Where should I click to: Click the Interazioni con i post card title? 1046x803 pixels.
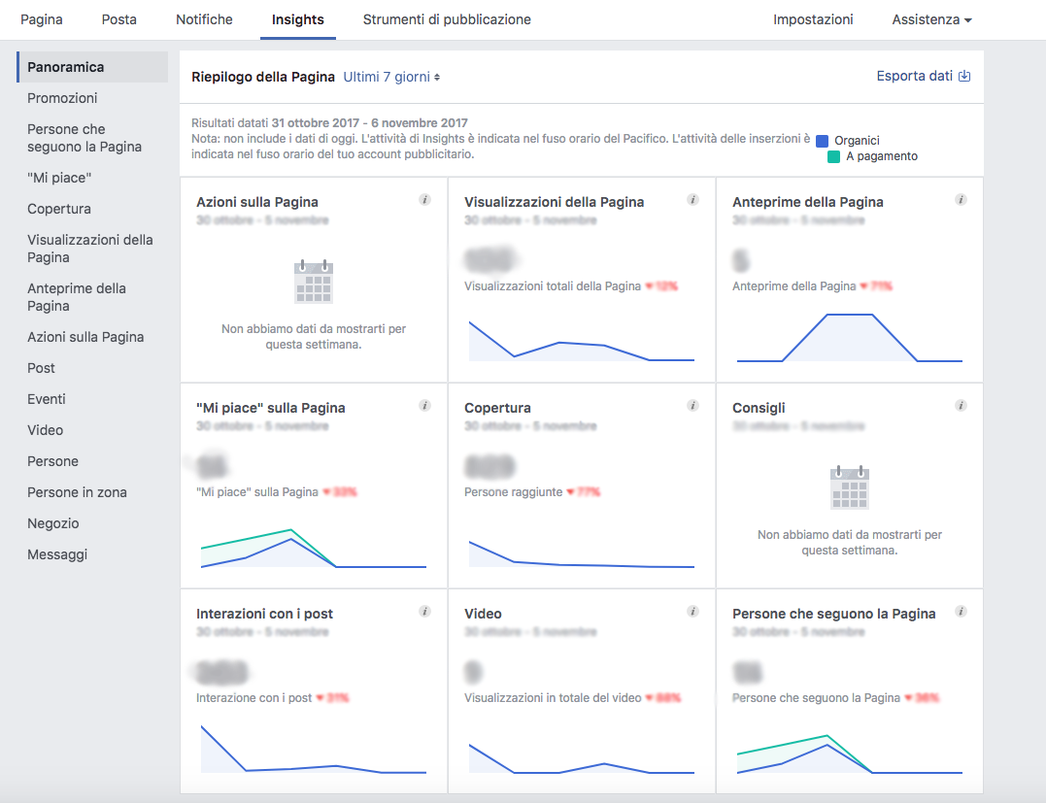264,615
